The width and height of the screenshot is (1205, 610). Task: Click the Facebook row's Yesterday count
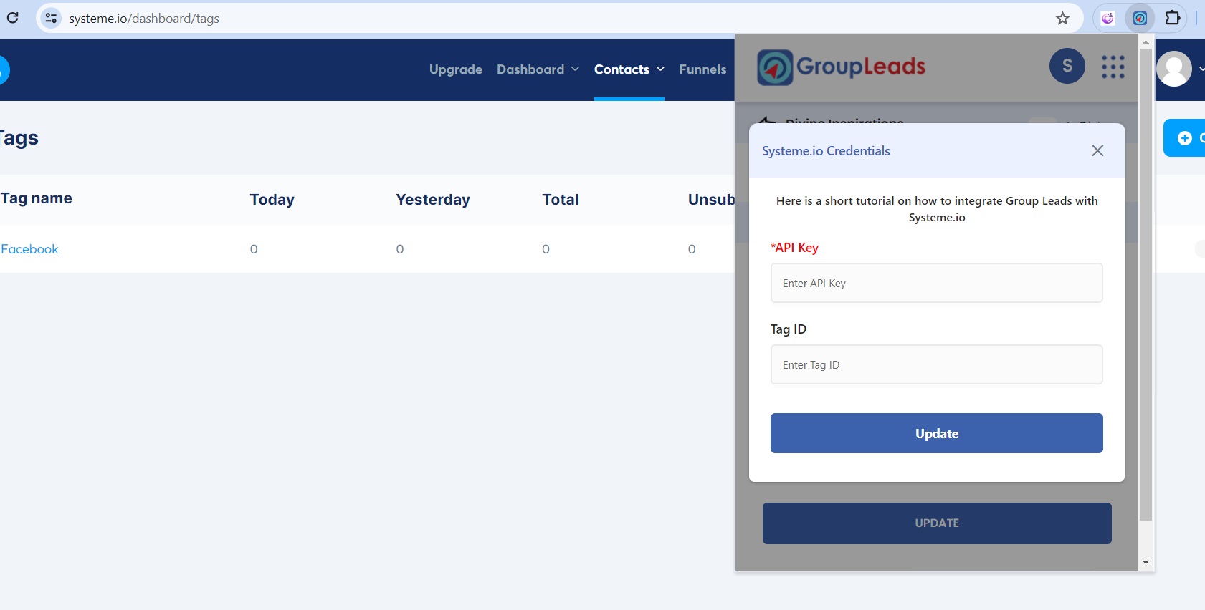pyautogui.click(x=400, y=249)
